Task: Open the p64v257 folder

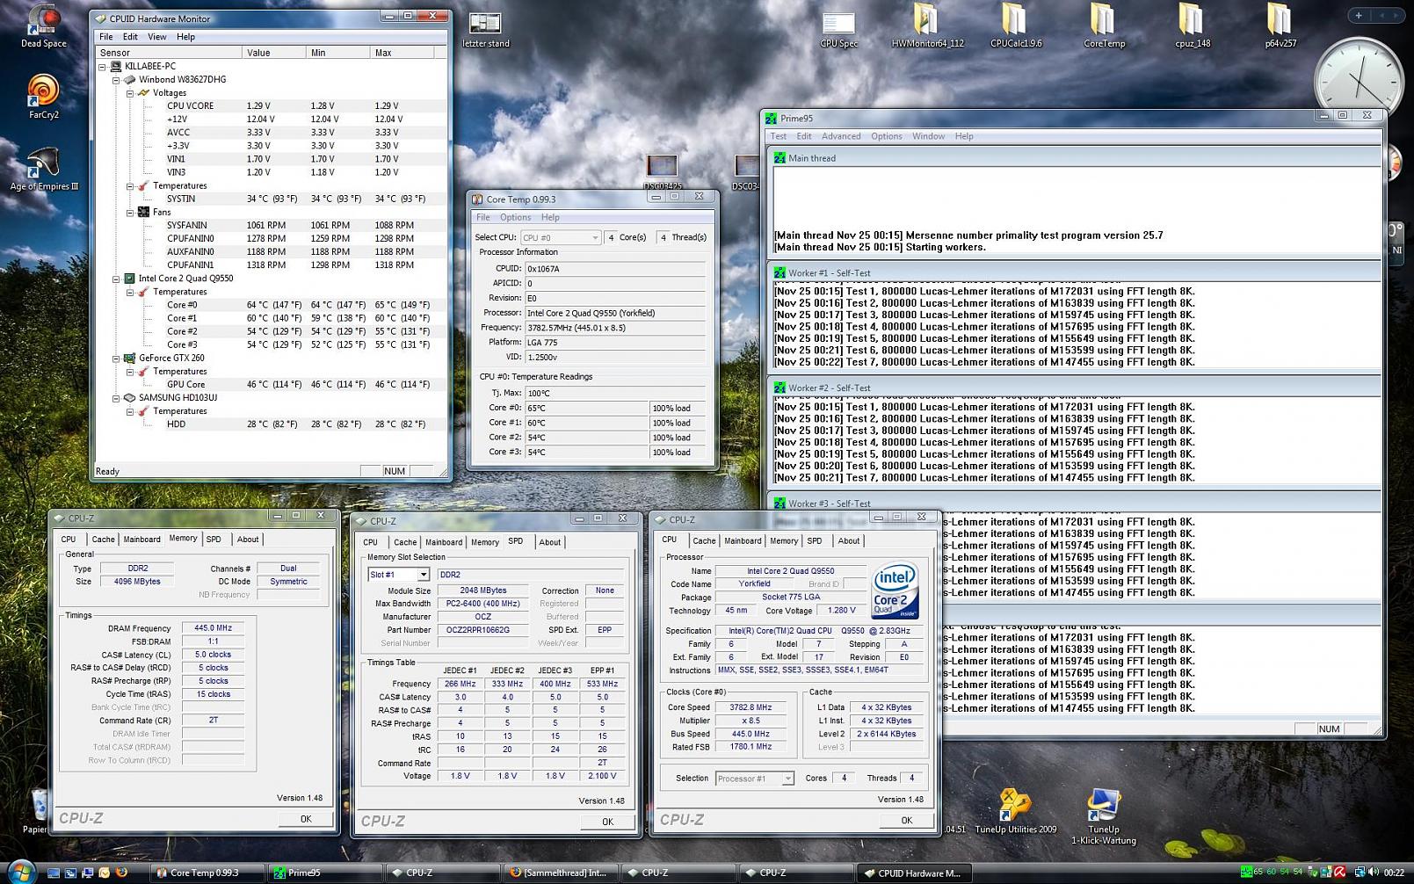Action: click(x=1280, y=25)
